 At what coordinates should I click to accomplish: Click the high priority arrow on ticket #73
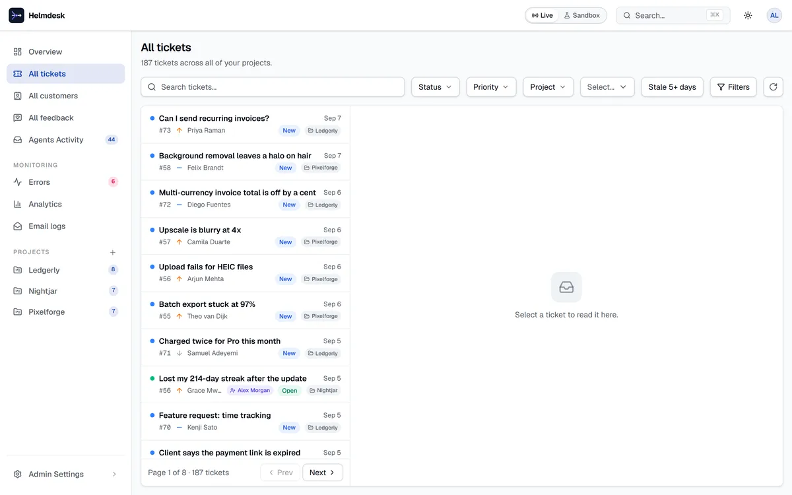point(179,131)
